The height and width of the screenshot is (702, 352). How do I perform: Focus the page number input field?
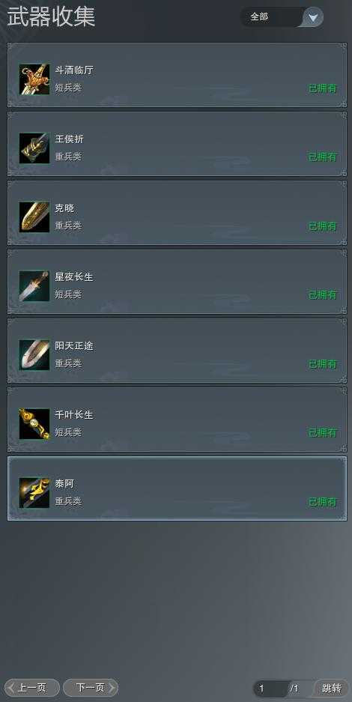tap(271, 688)
